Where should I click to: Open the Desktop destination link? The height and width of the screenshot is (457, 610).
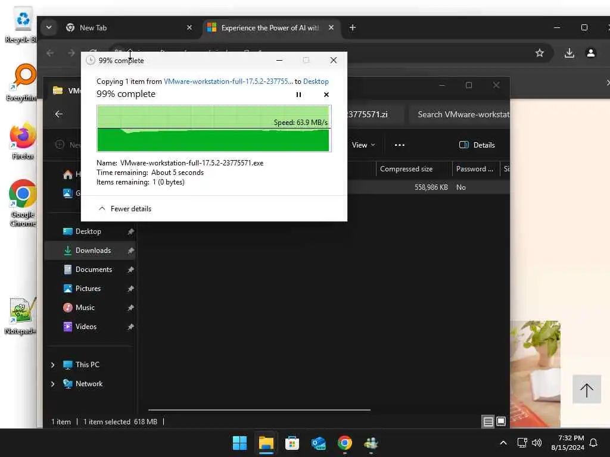click(316, 82)
